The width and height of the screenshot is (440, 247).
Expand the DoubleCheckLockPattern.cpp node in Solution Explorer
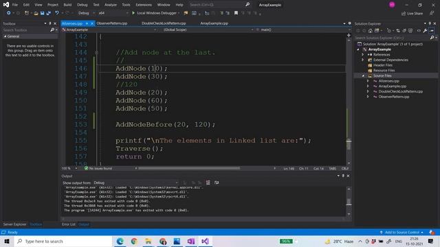click(368, 91)
